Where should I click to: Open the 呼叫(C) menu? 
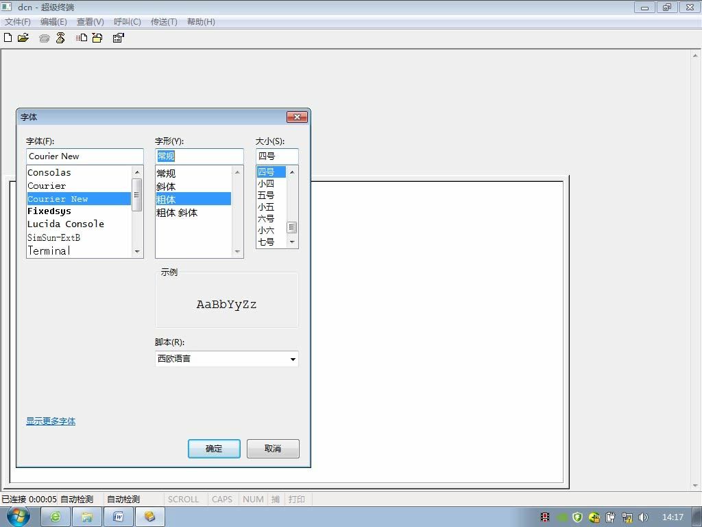click(x=127, y=21)
